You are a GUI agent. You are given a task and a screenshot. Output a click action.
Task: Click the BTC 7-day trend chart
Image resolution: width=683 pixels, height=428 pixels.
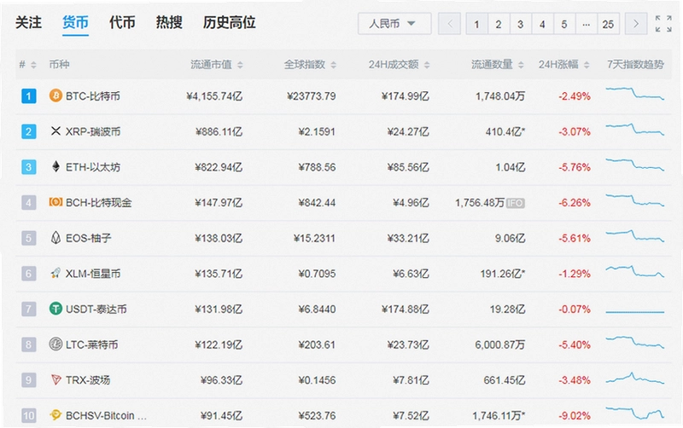[x=634, y=93]
